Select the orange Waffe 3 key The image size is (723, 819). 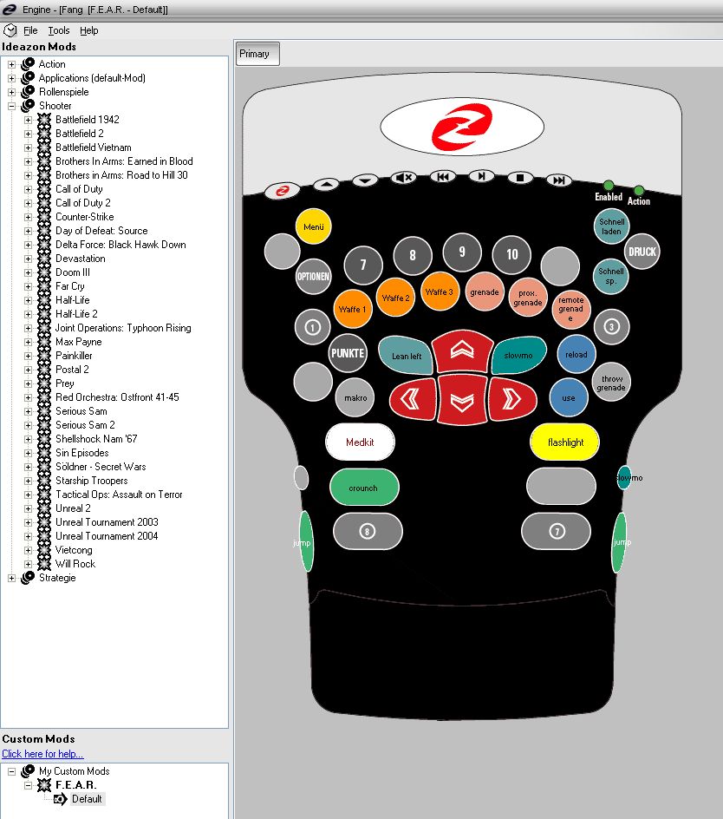coord(440,292)
